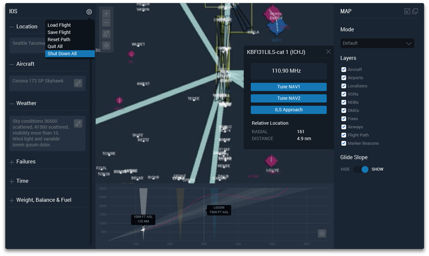
Task: Click the blue airport symbol at top right of map
Action: tap(277, 28)
